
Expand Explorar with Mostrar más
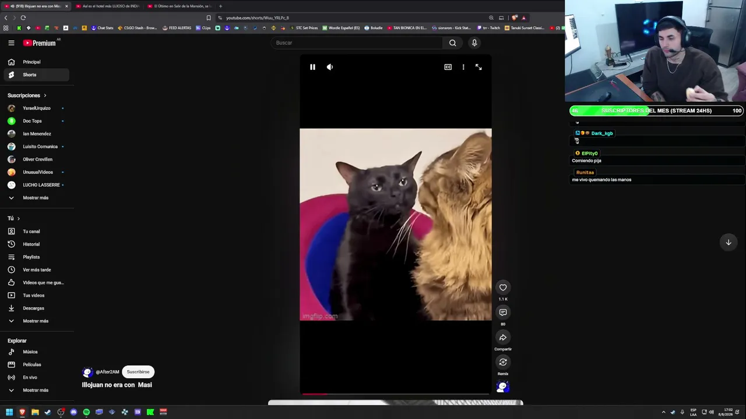(37, 390)
